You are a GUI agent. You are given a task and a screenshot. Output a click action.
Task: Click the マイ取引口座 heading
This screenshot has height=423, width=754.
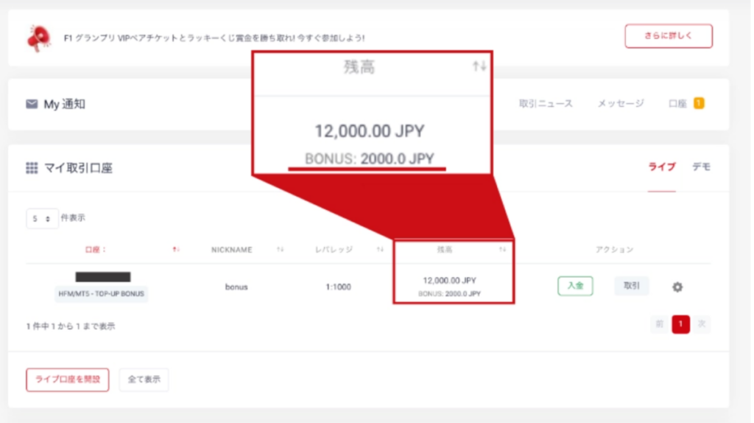coord(78,168)
